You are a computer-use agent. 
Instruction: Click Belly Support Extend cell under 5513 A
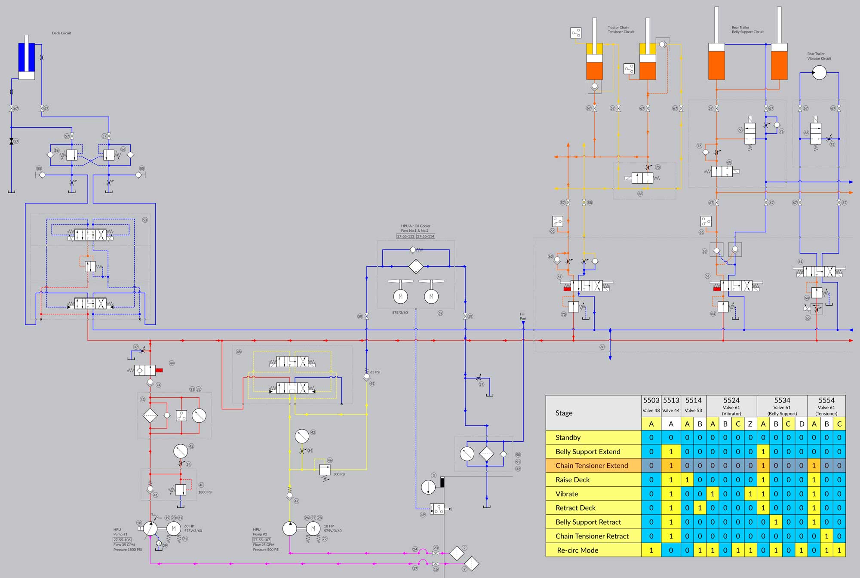point(671,452)
